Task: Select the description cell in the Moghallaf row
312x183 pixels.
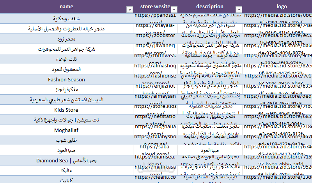Action: pos(210,130)
